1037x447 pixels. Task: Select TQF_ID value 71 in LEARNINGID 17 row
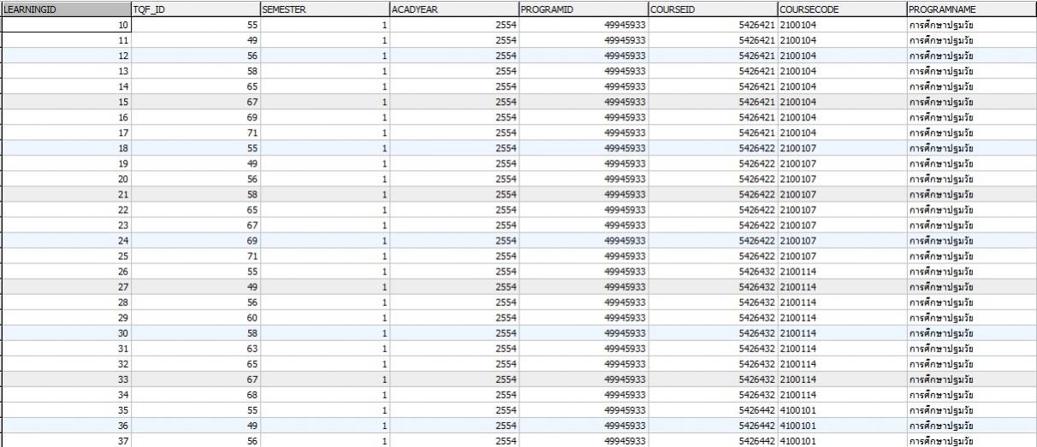click(195, 132)
